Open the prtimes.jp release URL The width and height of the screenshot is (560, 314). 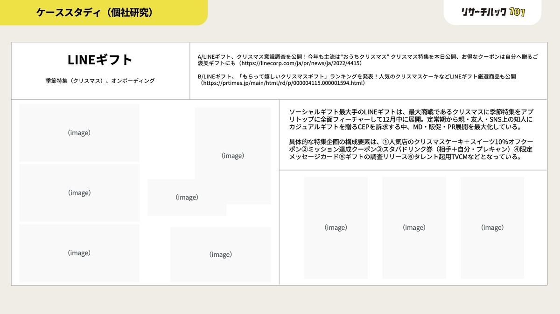point(282,83)
